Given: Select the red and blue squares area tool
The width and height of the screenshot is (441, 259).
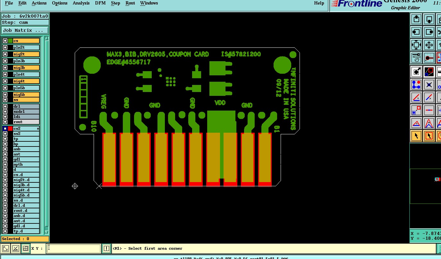Looking at the screenshot, I should tap(429, 72).
